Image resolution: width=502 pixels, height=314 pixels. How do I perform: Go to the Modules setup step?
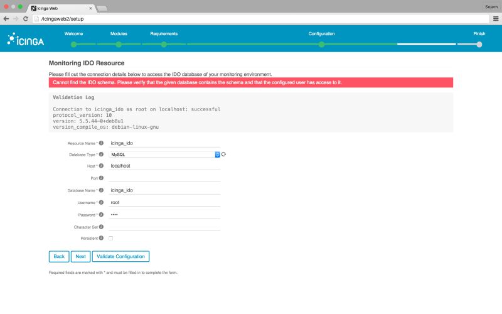[x=119, y=34]
